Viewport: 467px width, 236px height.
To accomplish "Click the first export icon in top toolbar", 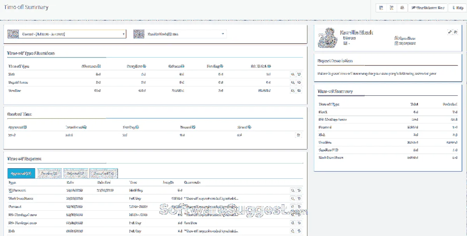I will 381,8.
